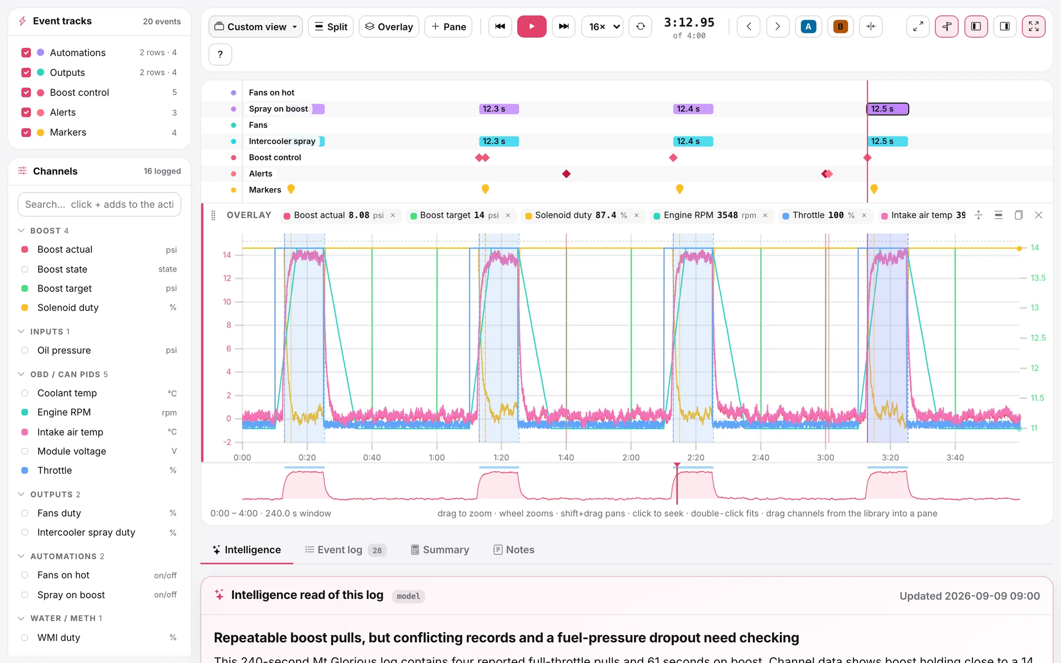The width and height of the screenshot is (1061, 663).
Task: Open Event log tab
Action: 346,550
